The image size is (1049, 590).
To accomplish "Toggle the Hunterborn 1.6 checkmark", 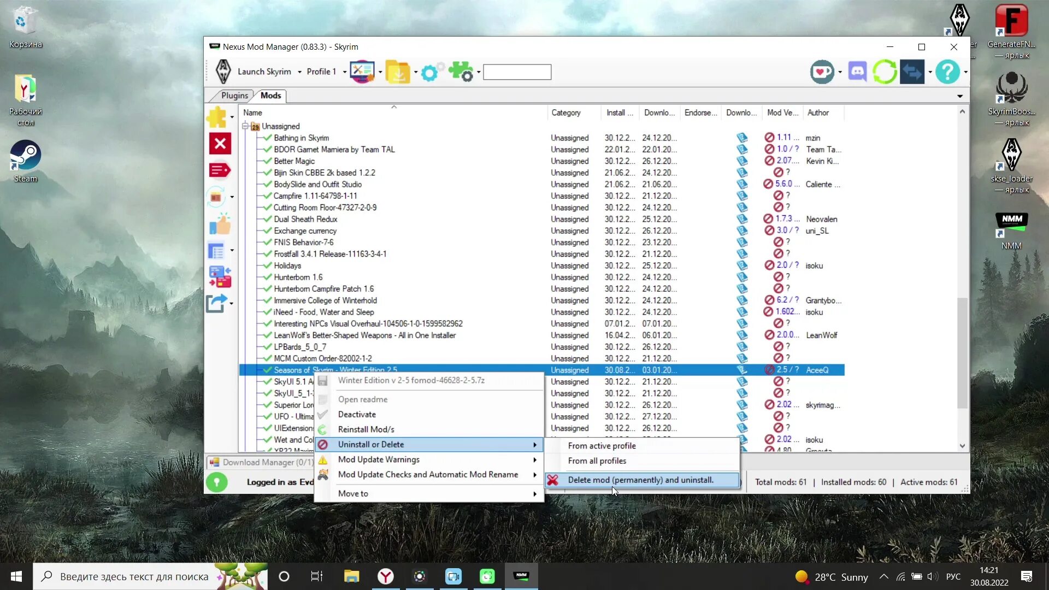I will pos(267,277).
